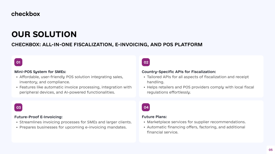This screenshot has height=154, width=275.
Task: Select the Country-Specific APIs for Fiscalization heading
Action: (179, 72)
